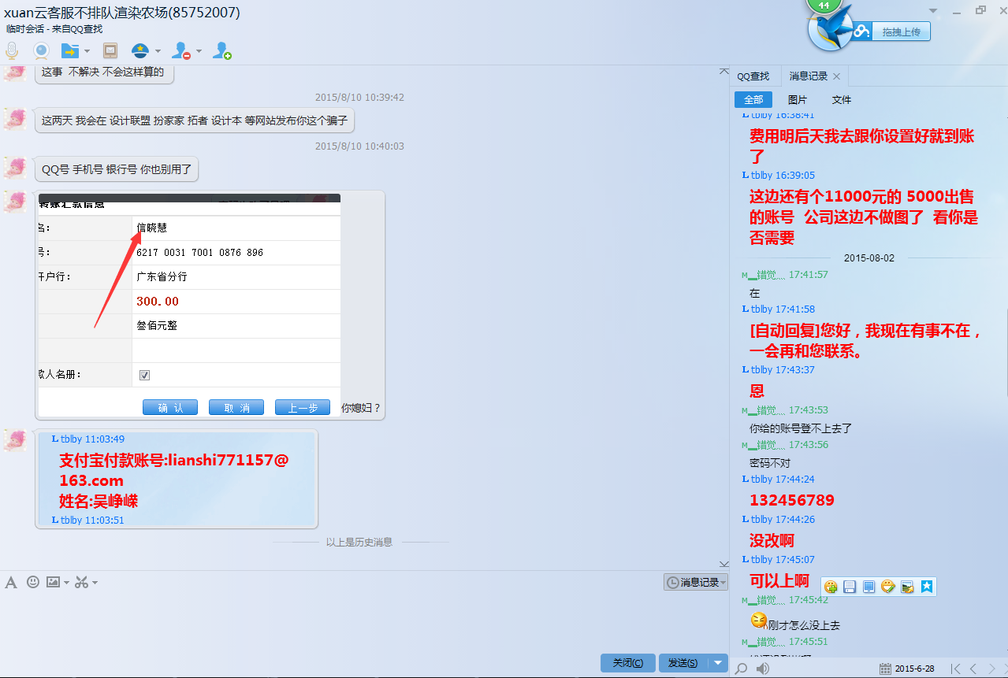This screenshot has width=1008, height=678.
Task: Click the star favorite bookmark icon
Action: (927, 587)
